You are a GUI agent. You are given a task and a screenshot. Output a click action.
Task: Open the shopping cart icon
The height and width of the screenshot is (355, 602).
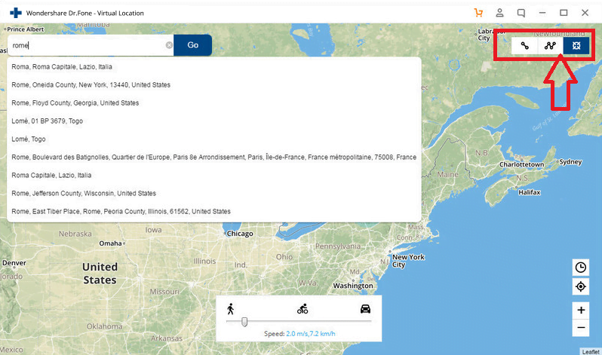[x=478, y=13]
